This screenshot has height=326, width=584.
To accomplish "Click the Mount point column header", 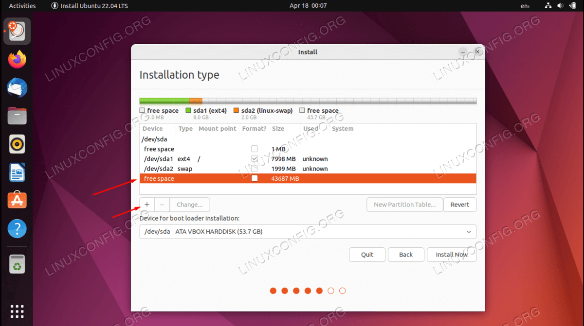I will pos(217,129).
